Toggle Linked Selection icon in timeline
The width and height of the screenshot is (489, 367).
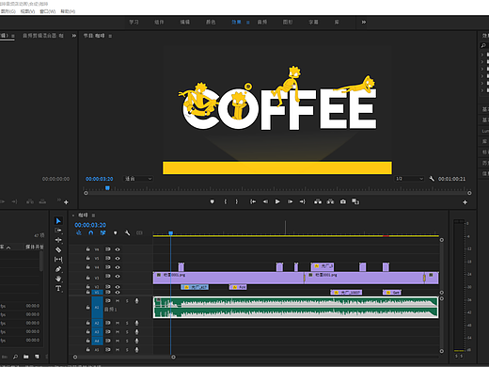103,232
